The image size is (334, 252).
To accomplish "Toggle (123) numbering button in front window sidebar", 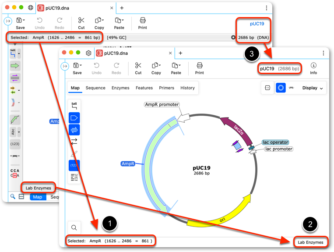I will 74,165.
